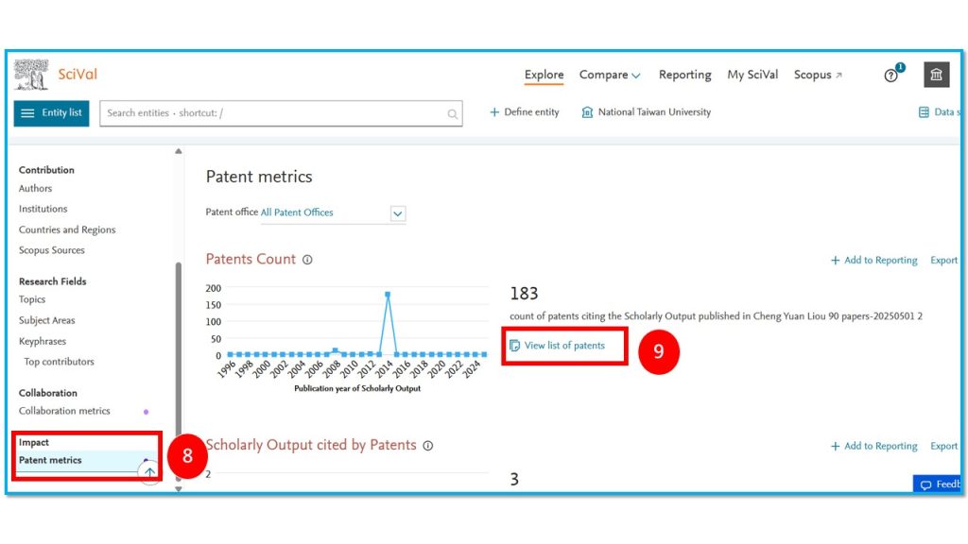Select Institutions in the sidebar
Viewport: 968px width, 544px height.
tap(43, 209)
